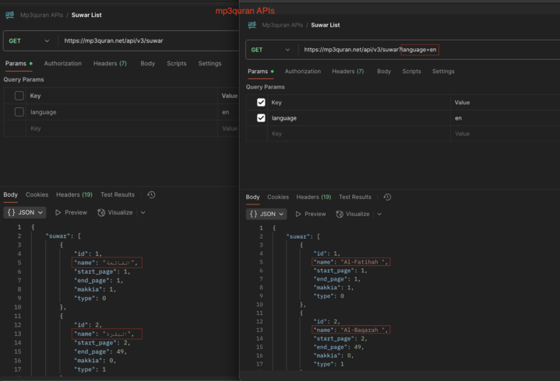Expand the chevron next to Visualize, left panel
The width and height of the screenshot is (560, 381).
point(143,212)
